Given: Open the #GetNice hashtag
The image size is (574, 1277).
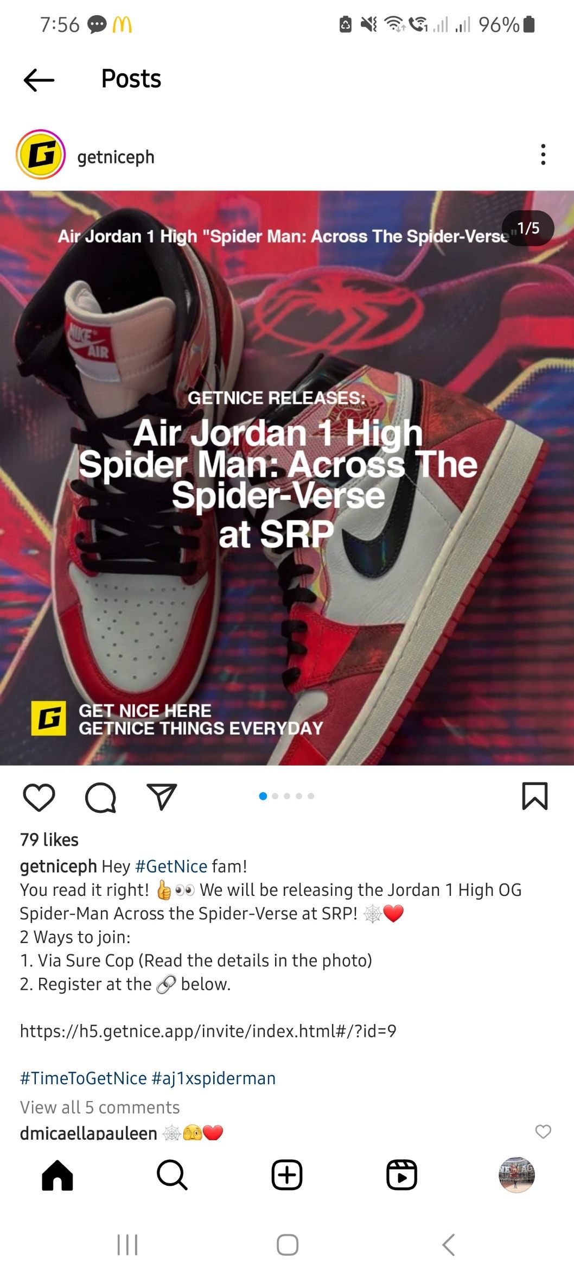Looking at the screenshot, I should click(171, 866).
